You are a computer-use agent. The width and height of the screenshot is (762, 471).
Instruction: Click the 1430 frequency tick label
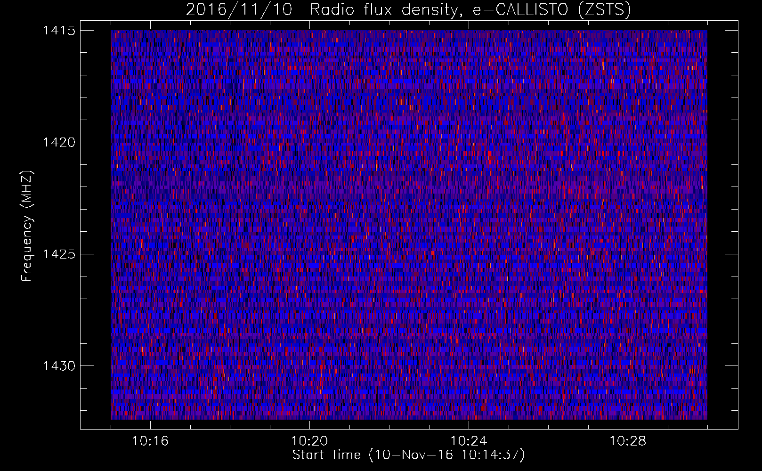59,366
